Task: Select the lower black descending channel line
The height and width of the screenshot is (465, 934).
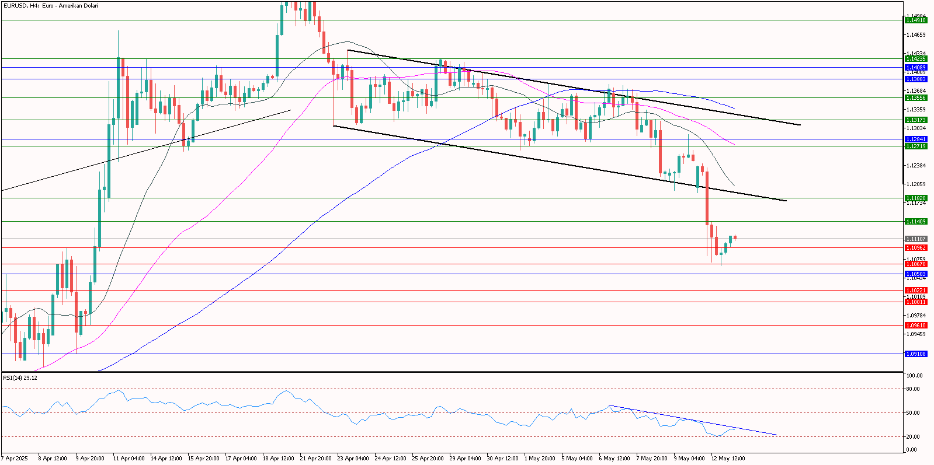Action: (560, 163)
